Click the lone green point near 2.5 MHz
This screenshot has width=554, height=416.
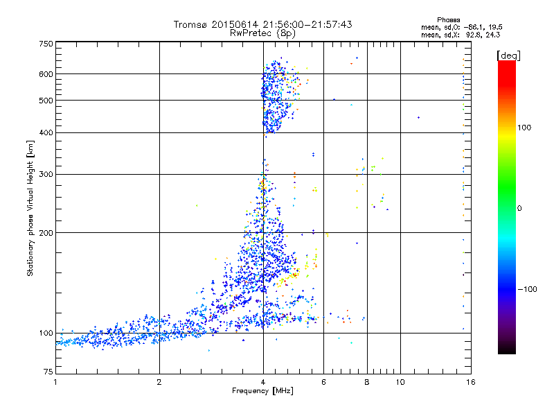(x=197, y=205)
